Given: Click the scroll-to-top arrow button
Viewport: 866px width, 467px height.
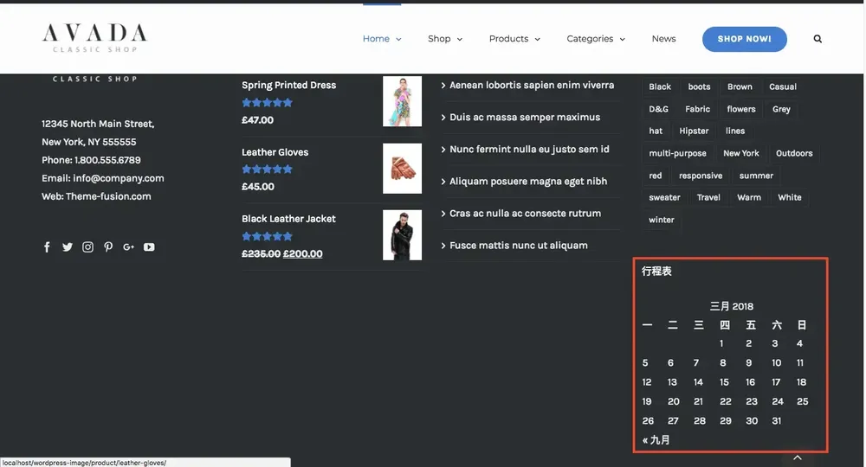Looking at the screenshot, I should pos(798,457).
